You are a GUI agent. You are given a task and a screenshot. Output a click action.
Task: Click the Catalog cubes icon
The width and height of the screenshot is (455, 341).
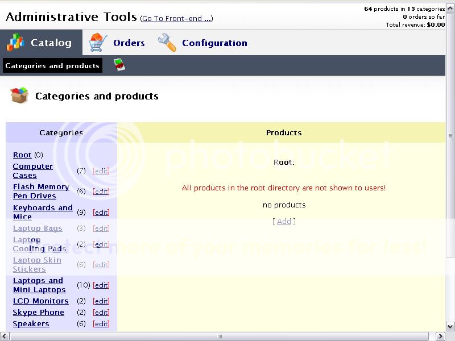[15, 42]
